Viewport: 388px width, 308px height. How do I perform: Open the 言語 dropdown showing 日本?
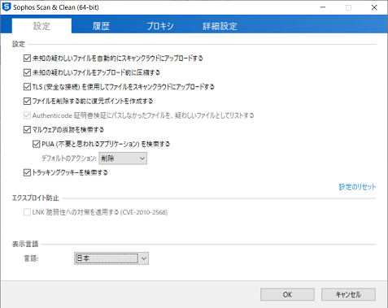click(x=111, y=258)
